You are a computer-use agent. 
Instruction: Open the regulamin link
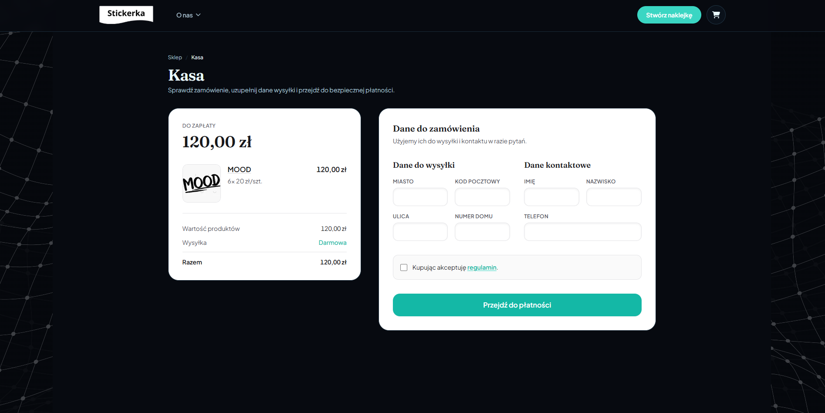[481, 267]
